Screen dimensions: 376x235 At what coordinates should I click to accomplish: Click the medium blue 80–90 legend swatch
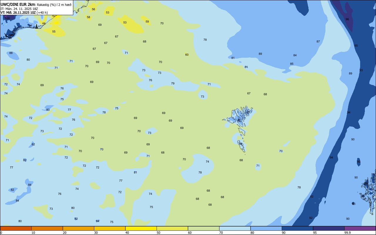point(266,228)
